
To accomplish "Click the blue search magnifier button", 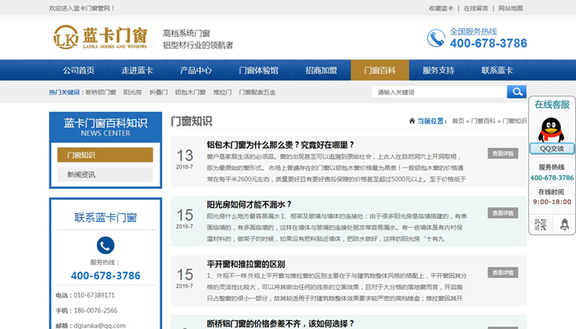I will [517, 92].
